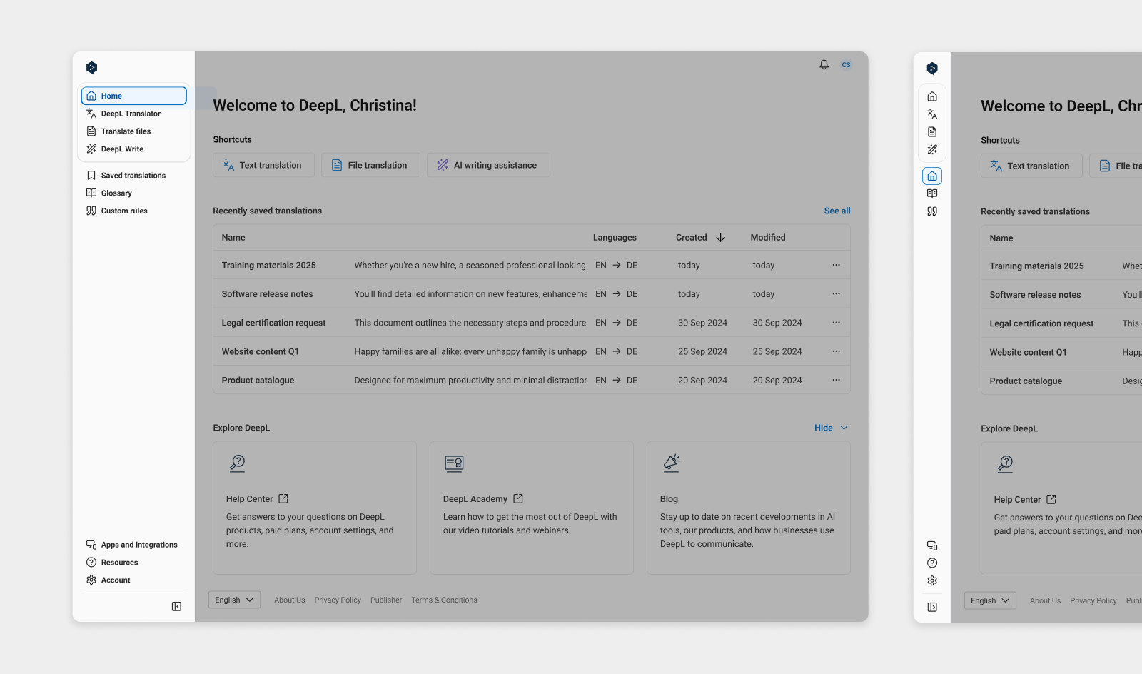The width and height of the screenshot is (1142, 674).
Task: Open Custom rules in the expanded sidebar
Action: tap(134, 211)
